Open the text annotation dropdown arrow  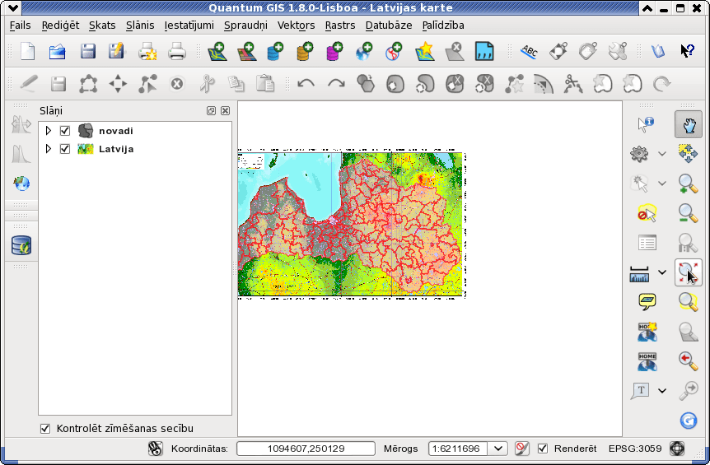pos(662,390)
